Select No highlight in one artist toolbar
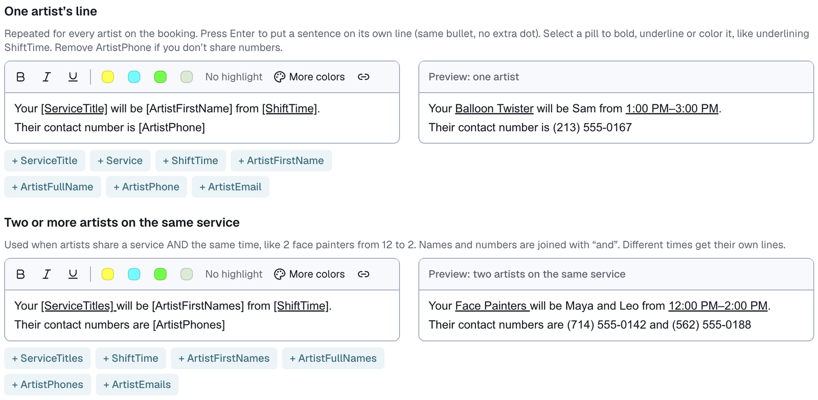The width and height of the screenshot is (818, 400). coord(234,77)
